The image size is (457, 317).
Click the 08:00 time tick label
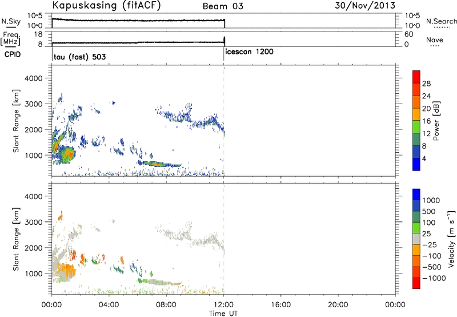[x=166, y=305]
